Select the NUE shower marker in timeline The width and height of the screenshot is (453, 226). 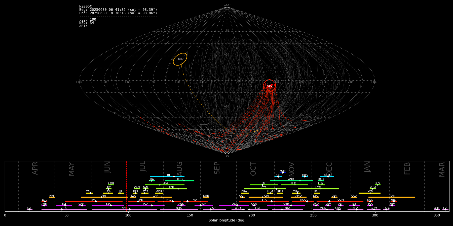(206, 197)
